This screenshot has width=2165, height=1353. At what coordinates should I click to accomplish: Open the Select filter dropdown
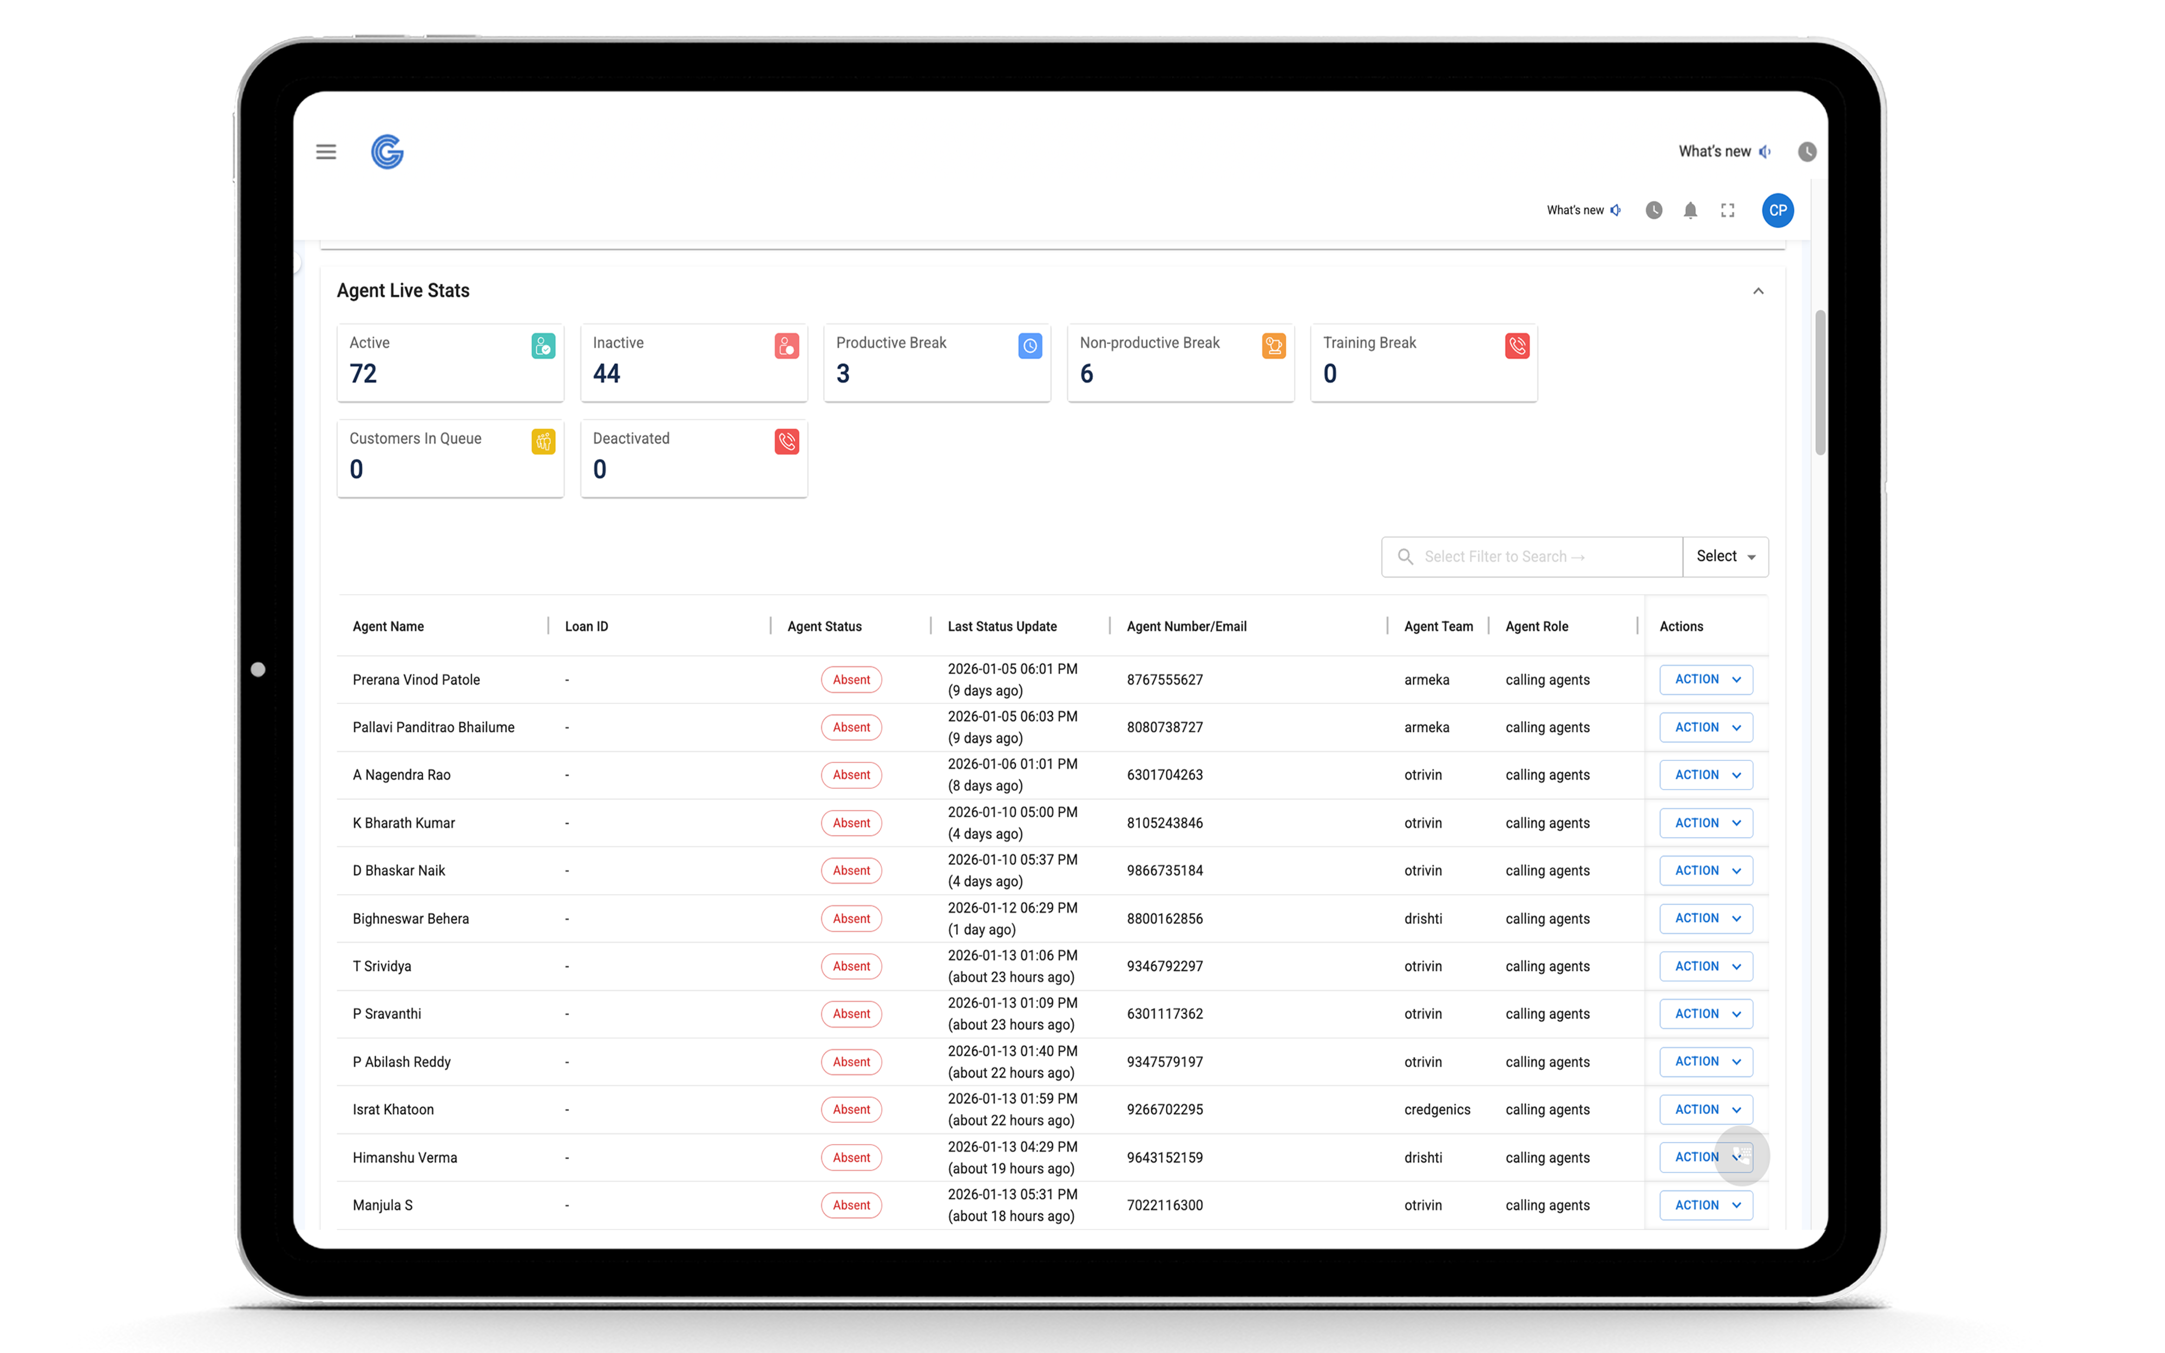1725,556
